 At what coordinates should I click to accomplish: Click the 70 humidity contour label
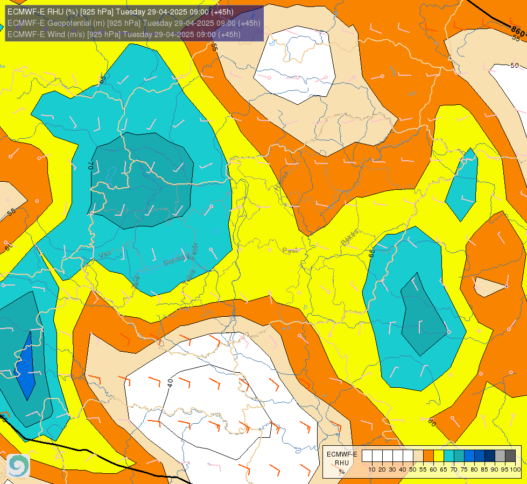pyautogui.click(x=90, y=165)
